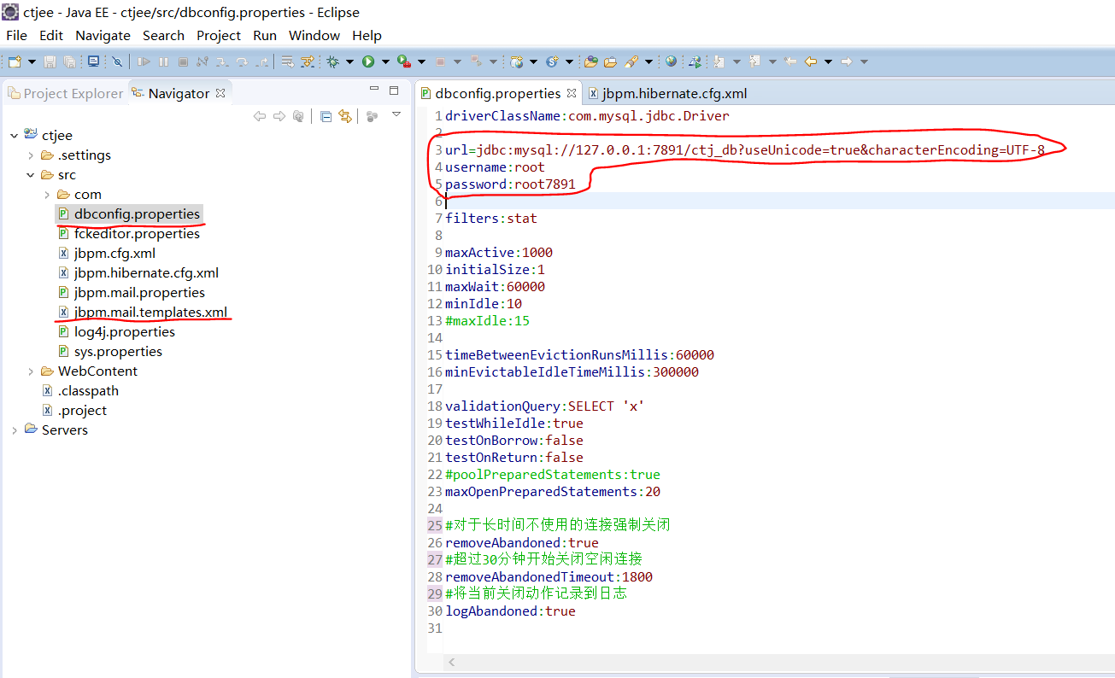Open the New wizard dropdown arrow
1115x678 pixels.
tap(32, 61)
